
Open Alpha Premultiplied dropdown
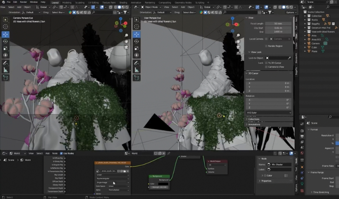[119, 190]
